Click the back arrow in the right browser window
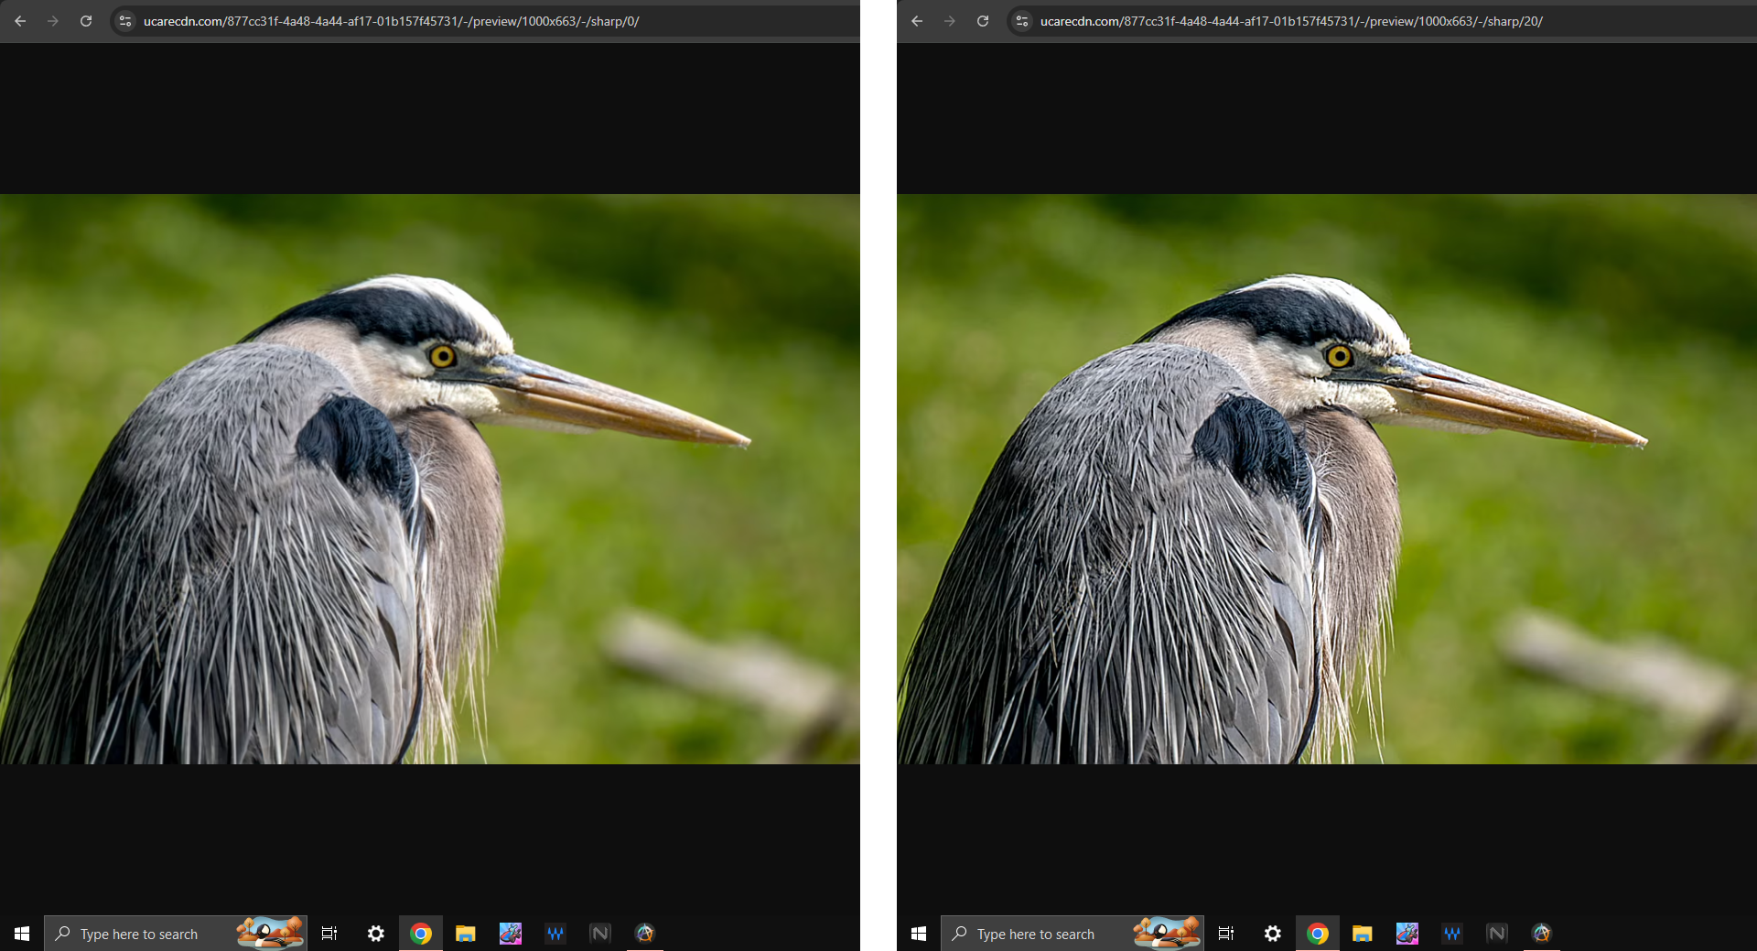1757x951 pixels. tap(916, 21)
